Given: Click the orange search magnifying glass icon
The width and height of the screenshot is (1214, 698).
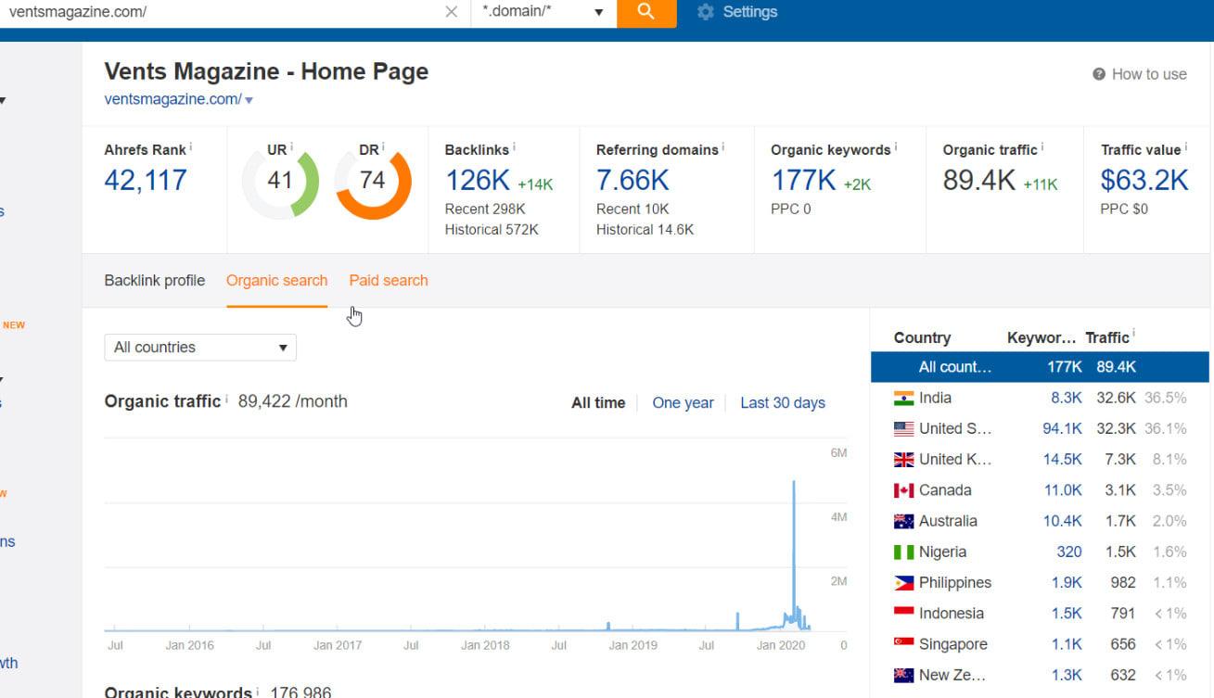Looking at the screenshot, I should pos(645,13).
